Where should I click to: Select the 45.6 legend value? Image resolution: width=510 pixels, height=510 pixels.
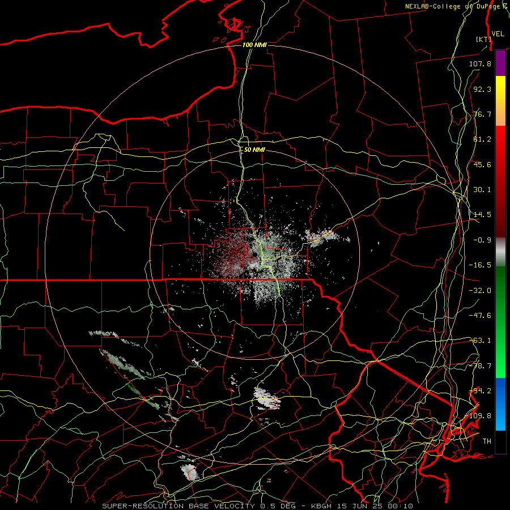(482, 164)
